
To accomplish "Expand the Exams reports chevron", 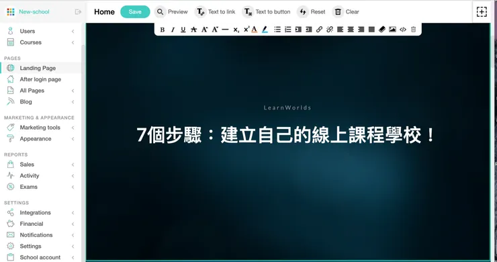I will coord(73,187).
